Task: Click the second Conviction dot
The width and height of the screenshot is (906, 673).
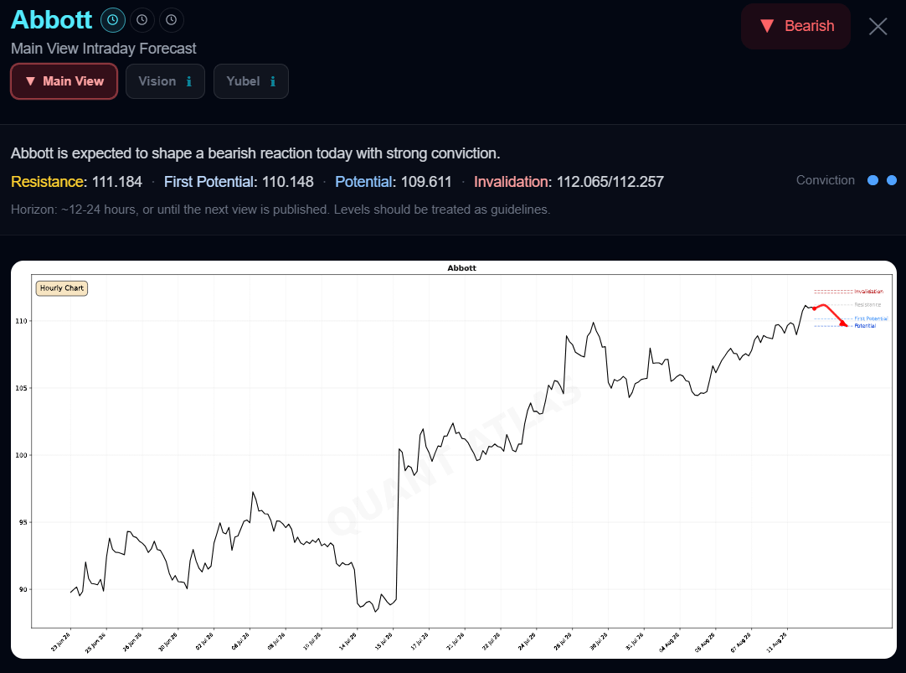Action: [892, 180]
